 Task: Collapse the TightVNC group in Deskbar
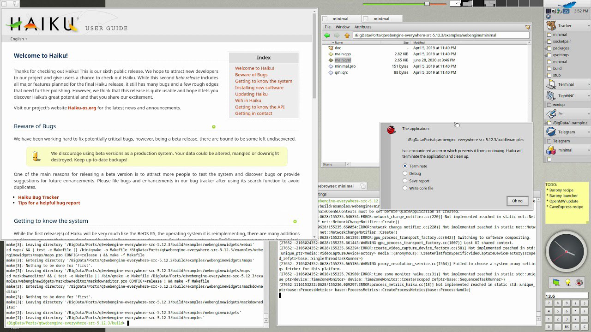588,95
